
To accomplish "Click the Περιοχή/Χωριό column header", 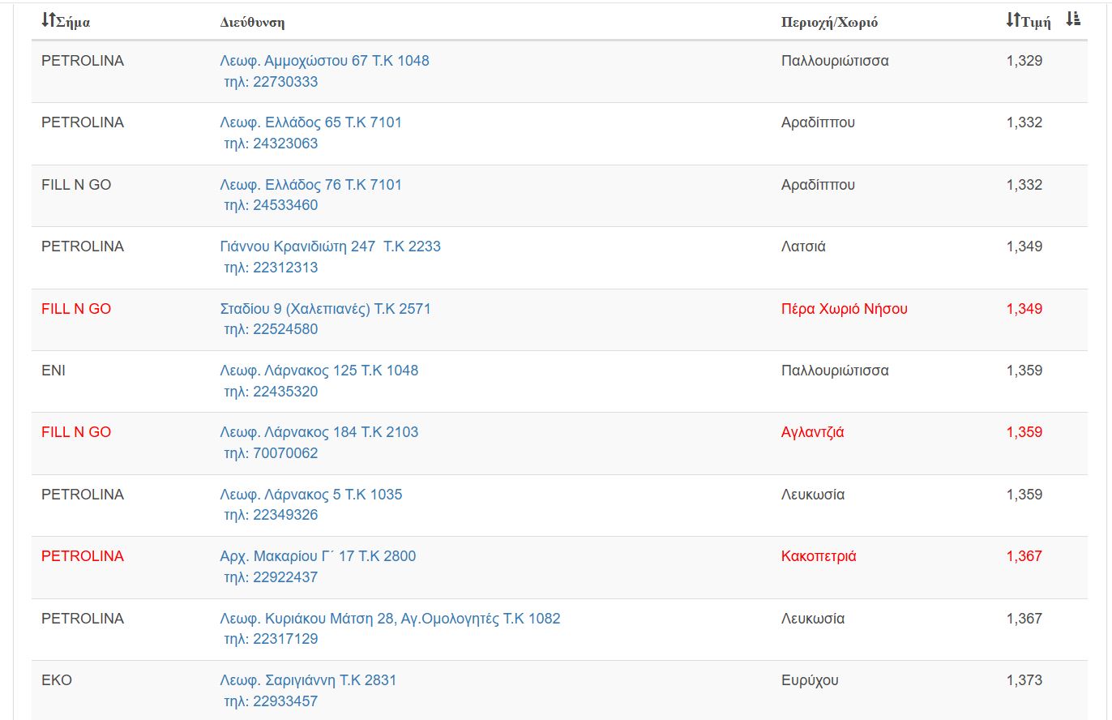I will pyautogui.click(x=829, y=22).
